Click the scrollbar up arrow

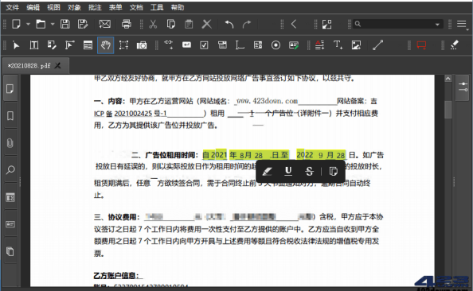click(448, 79)
